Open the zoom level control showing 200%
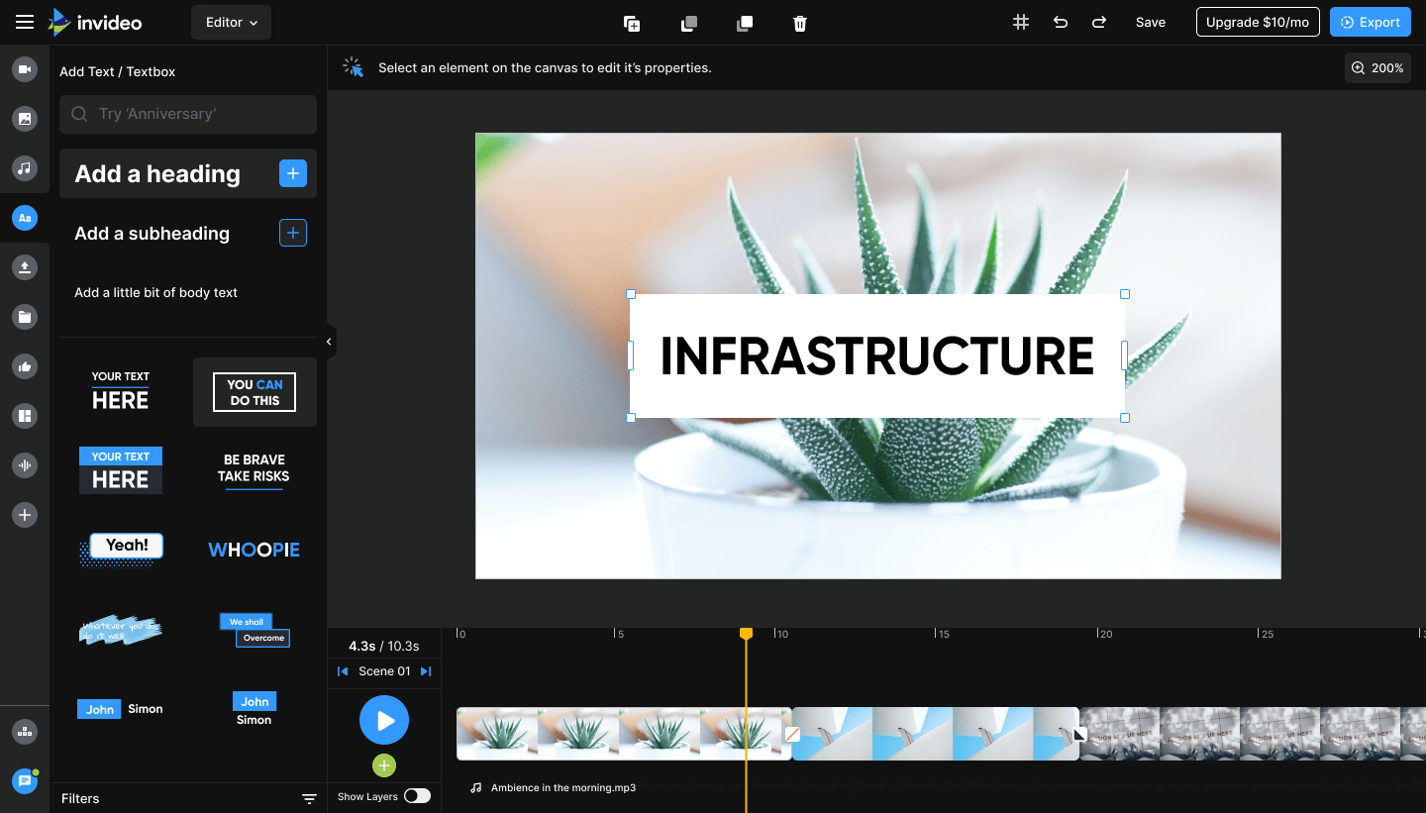The width and height of the screenshot is (1426, 813). tap(1376, 67)
